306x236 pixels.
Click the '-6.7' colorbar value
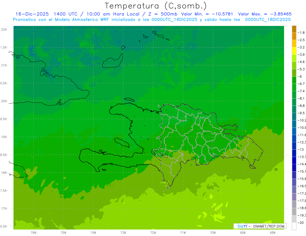(302, 84)
